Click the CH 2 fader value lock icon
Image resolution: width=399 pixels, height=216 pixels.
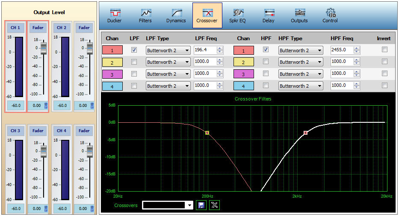tap(92, 105)
